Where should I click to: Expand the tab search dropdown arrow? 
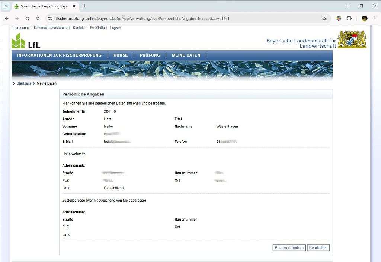[x=6, y=6]
